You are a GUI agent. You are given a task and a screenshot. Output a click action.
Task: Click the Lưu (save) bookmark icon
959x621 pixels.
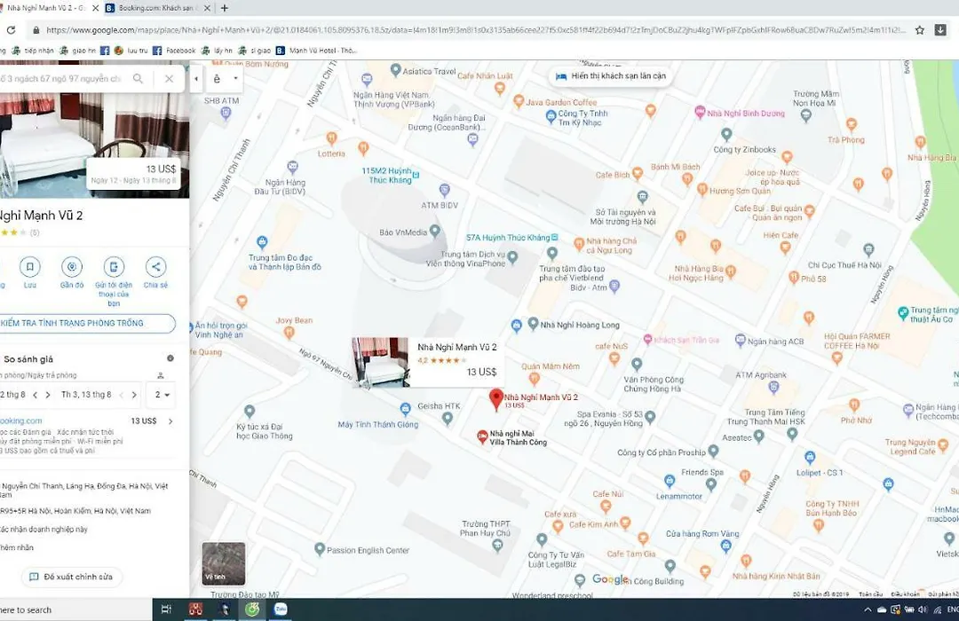[x=30, y=267]
